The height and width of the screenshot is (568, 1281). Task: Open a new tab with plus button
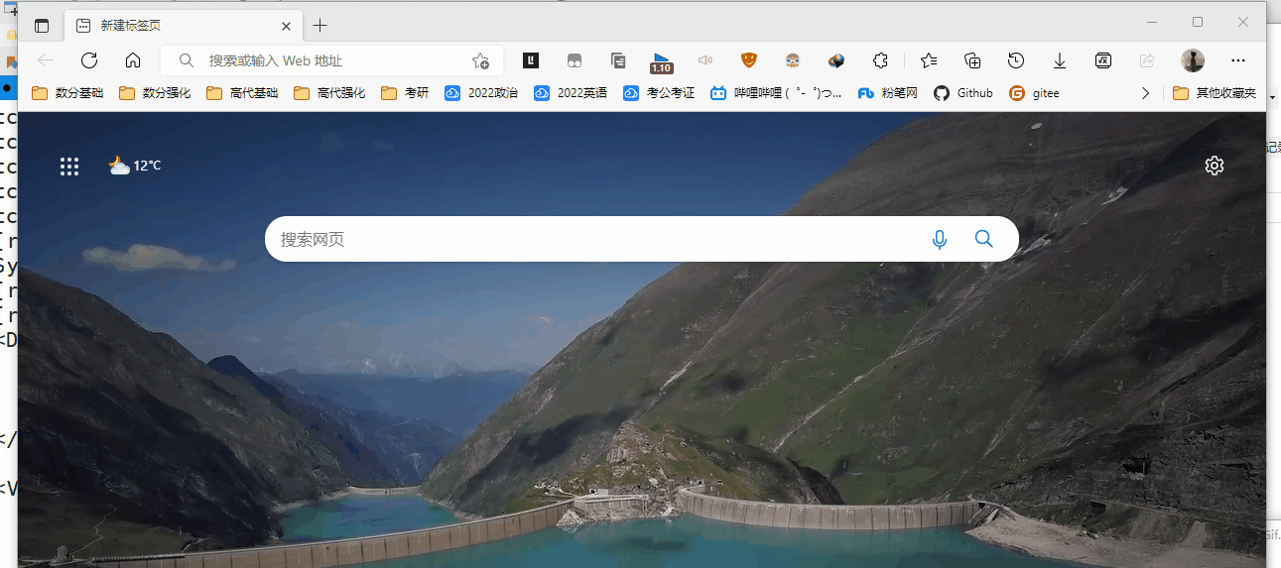click(x=320, y=26)
